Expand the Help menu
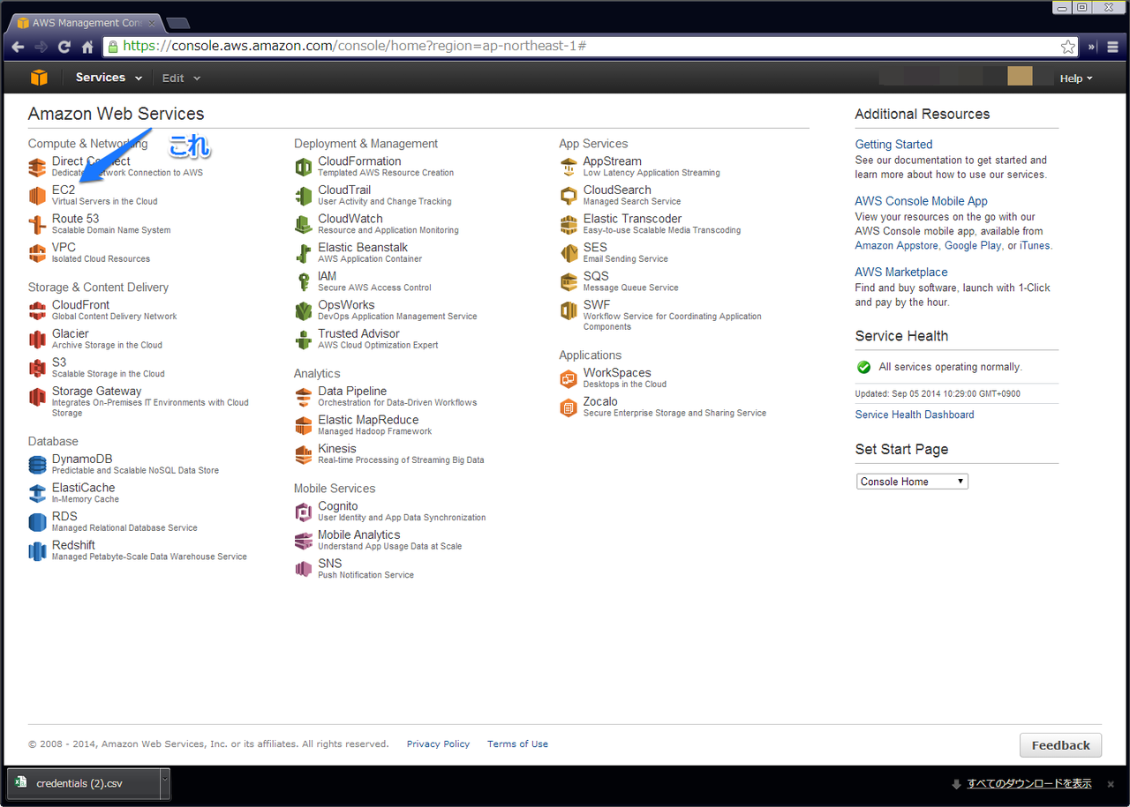The height and width of the screenshot is (807, 1130). (x=1076, y=78)
